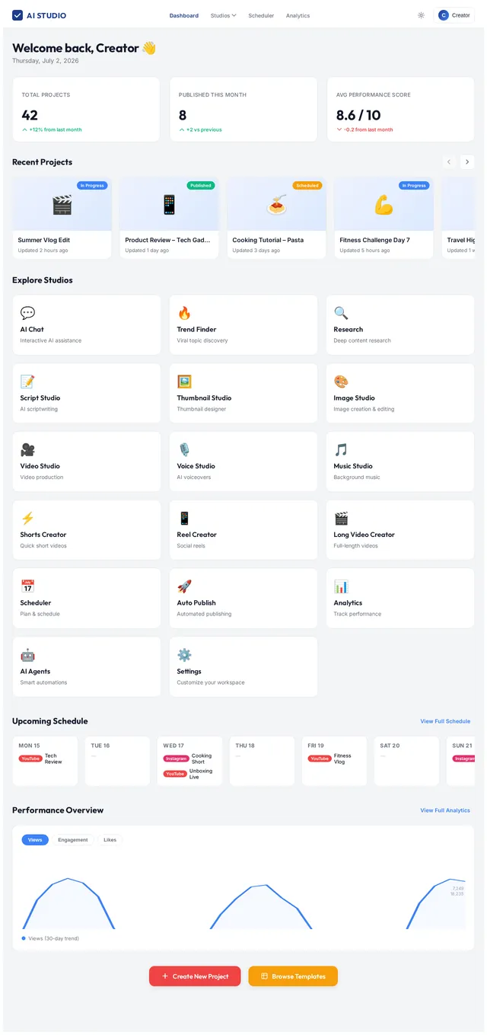Click the grid icon on Browse Templates
The height and width of the screenshot is (1035, 487).
[x=264, y=976]
